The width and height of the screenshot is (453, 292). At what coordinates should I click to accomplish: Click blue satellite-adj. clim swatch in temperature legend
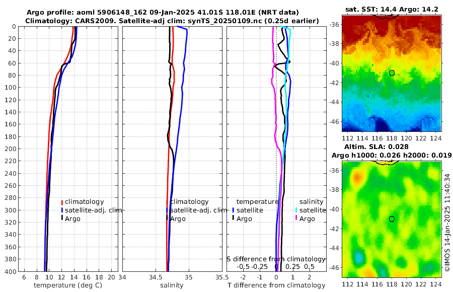click(62, 210)
